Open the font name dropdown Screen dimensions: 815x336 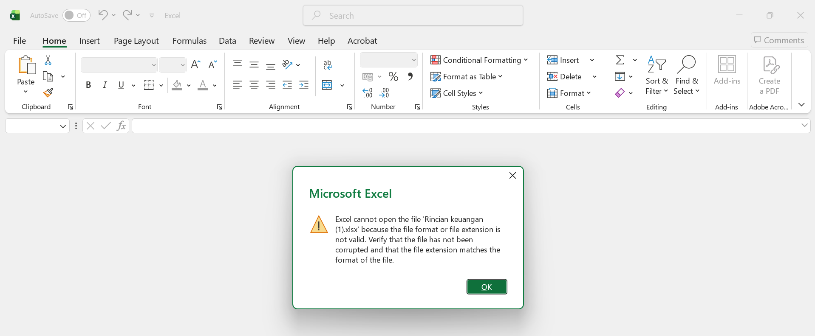[154, 65]
